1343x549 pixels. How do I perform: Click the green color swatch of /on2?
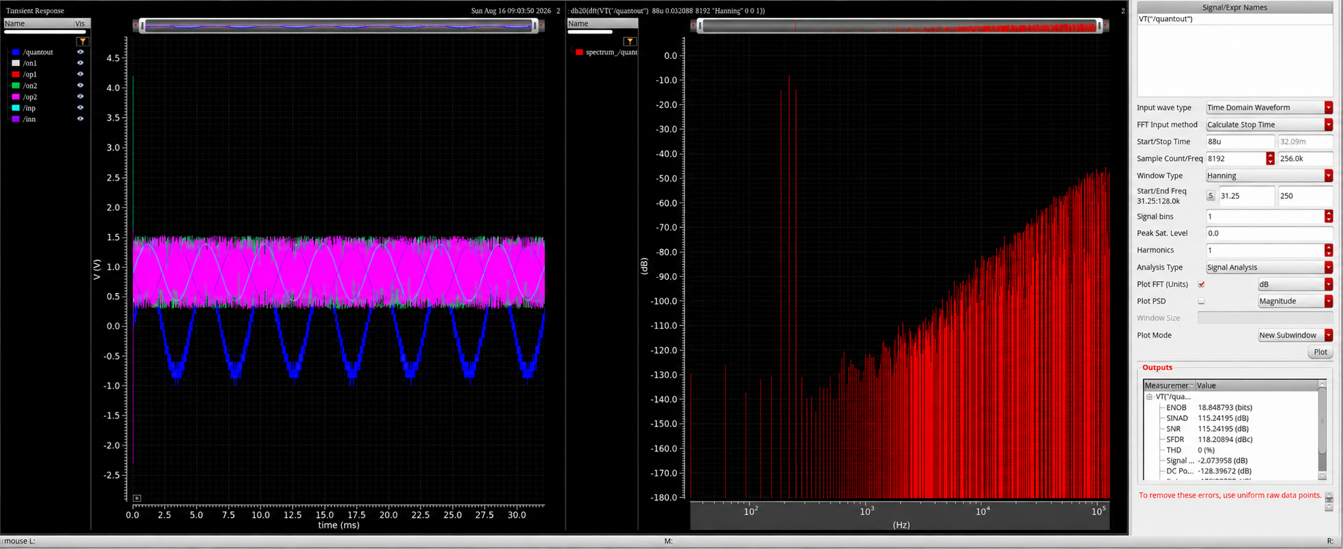(x=16, y=86)
